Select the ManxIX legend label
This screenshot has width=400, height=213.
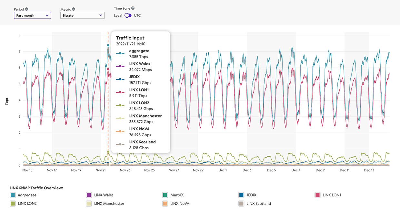pyautogui.click(x=177, y=195)
